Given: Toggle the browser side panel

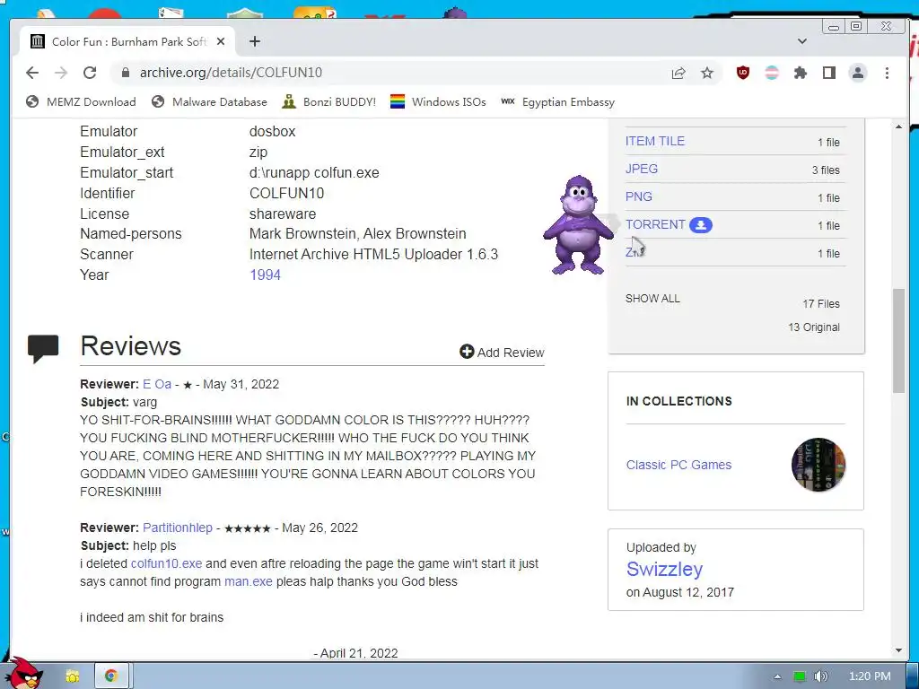Looking at the screenshot, I should (x=828, y=73).
